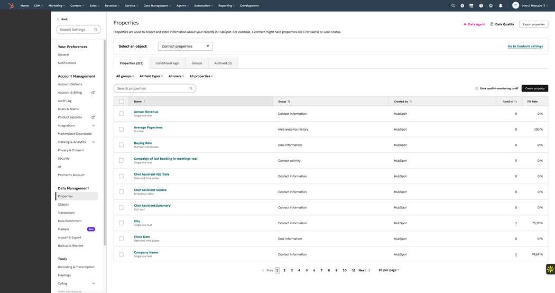Image resolution: width=555 pixels, height=293 pixels.
Task: Open Users & Teams settings
Action: [x=68, y=109]
